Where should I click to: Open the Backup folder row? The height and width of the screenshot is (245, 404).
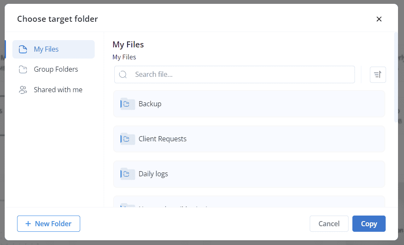point(249,104)
